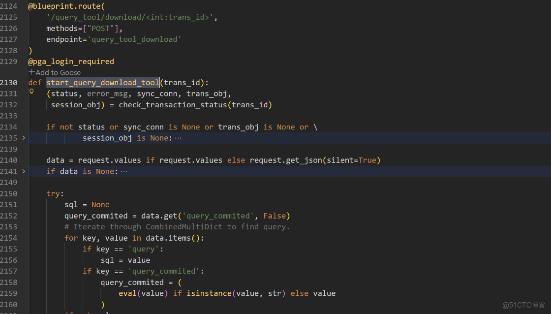
Task: Expand the folded block on line 2135
Action: [23, 138]
